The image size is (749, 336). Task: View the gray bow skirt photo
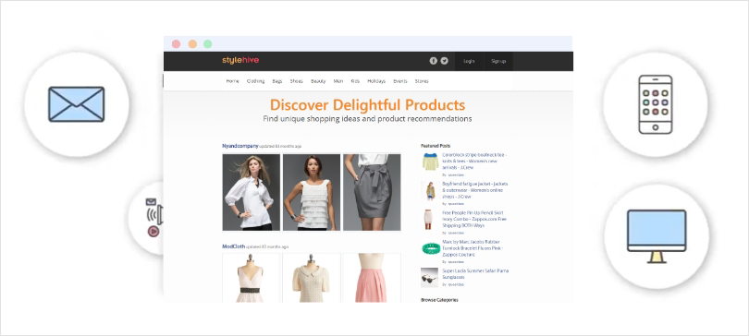(x=372, y=192)
